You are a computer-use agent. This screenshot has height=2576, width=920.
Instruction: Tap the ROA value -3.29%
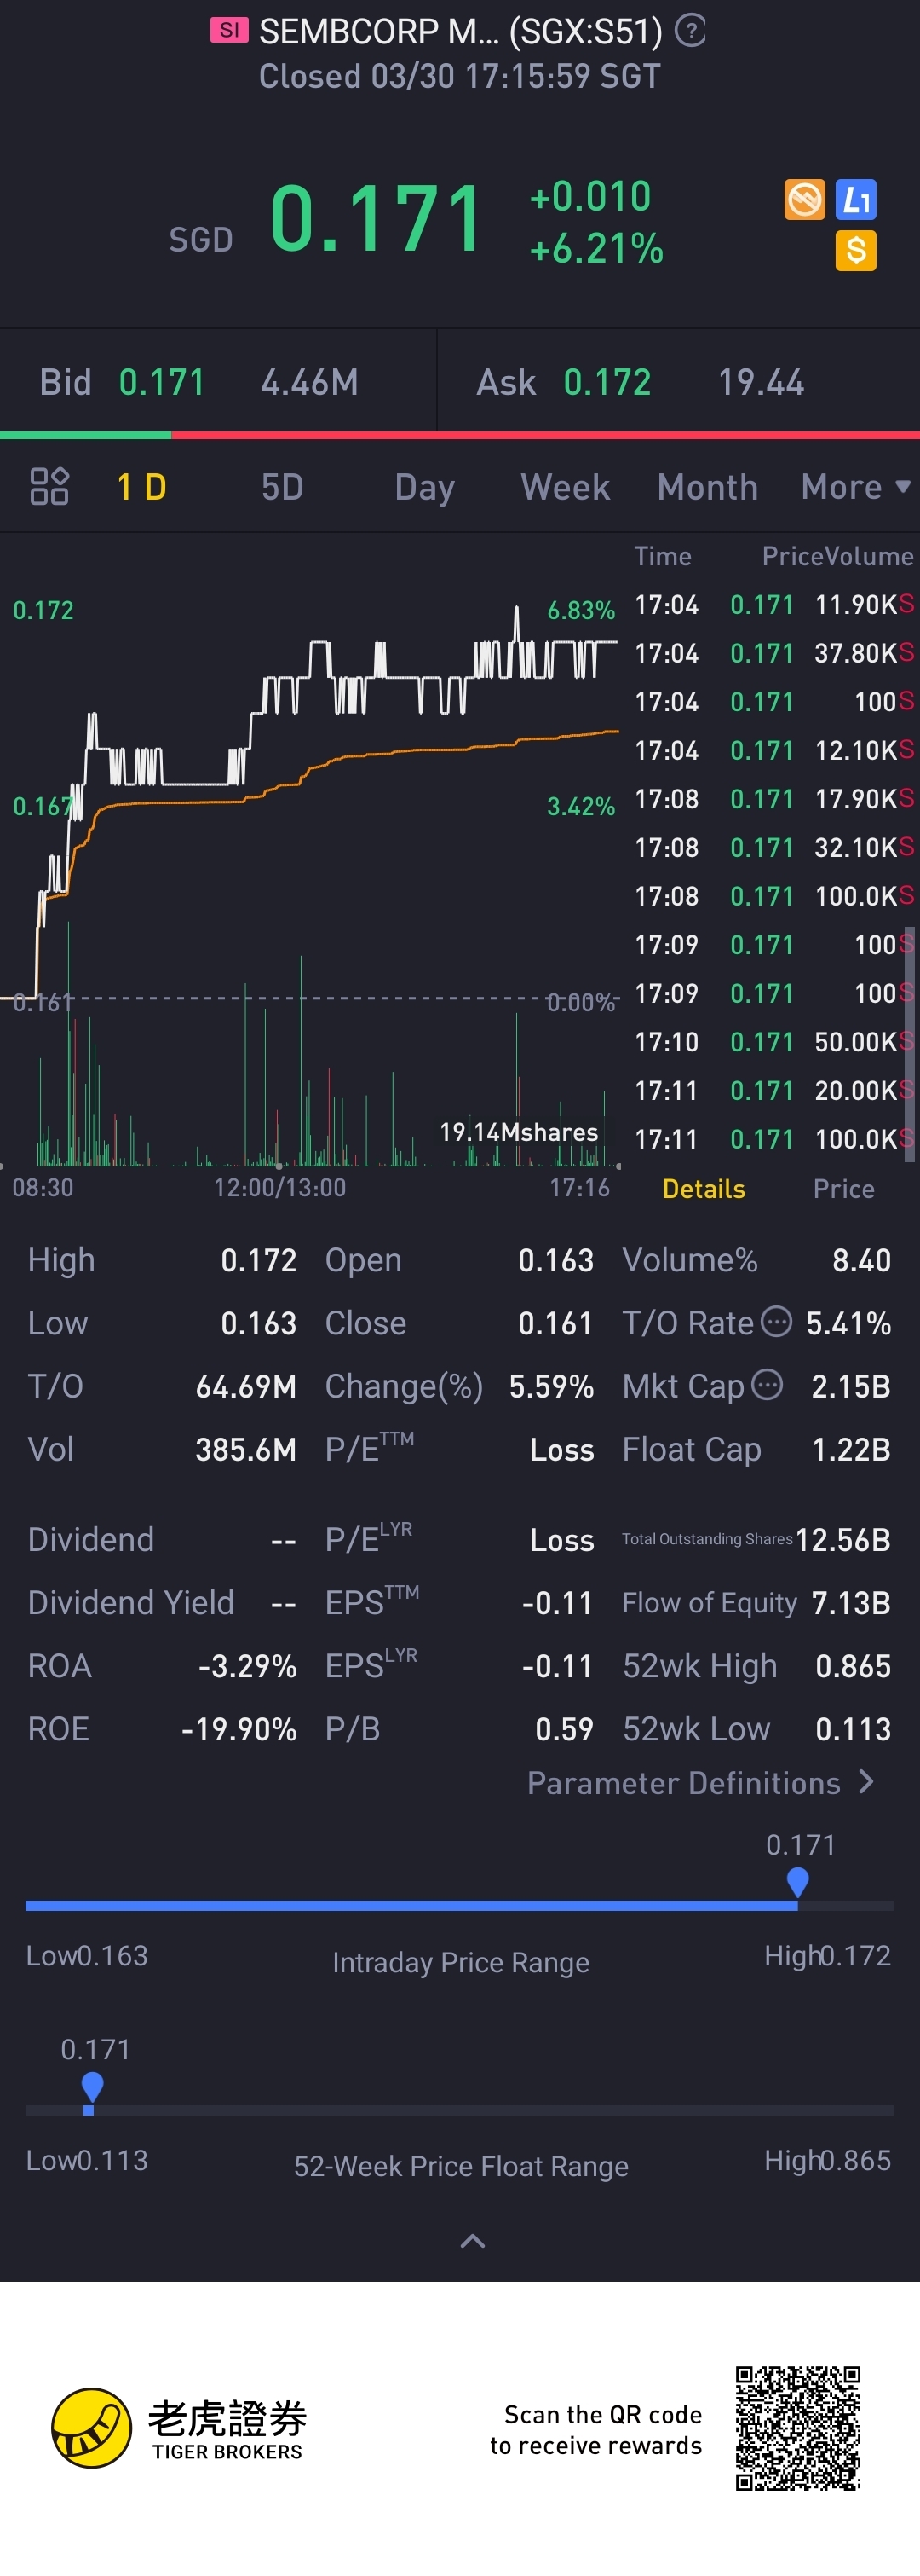(247, 1666)
